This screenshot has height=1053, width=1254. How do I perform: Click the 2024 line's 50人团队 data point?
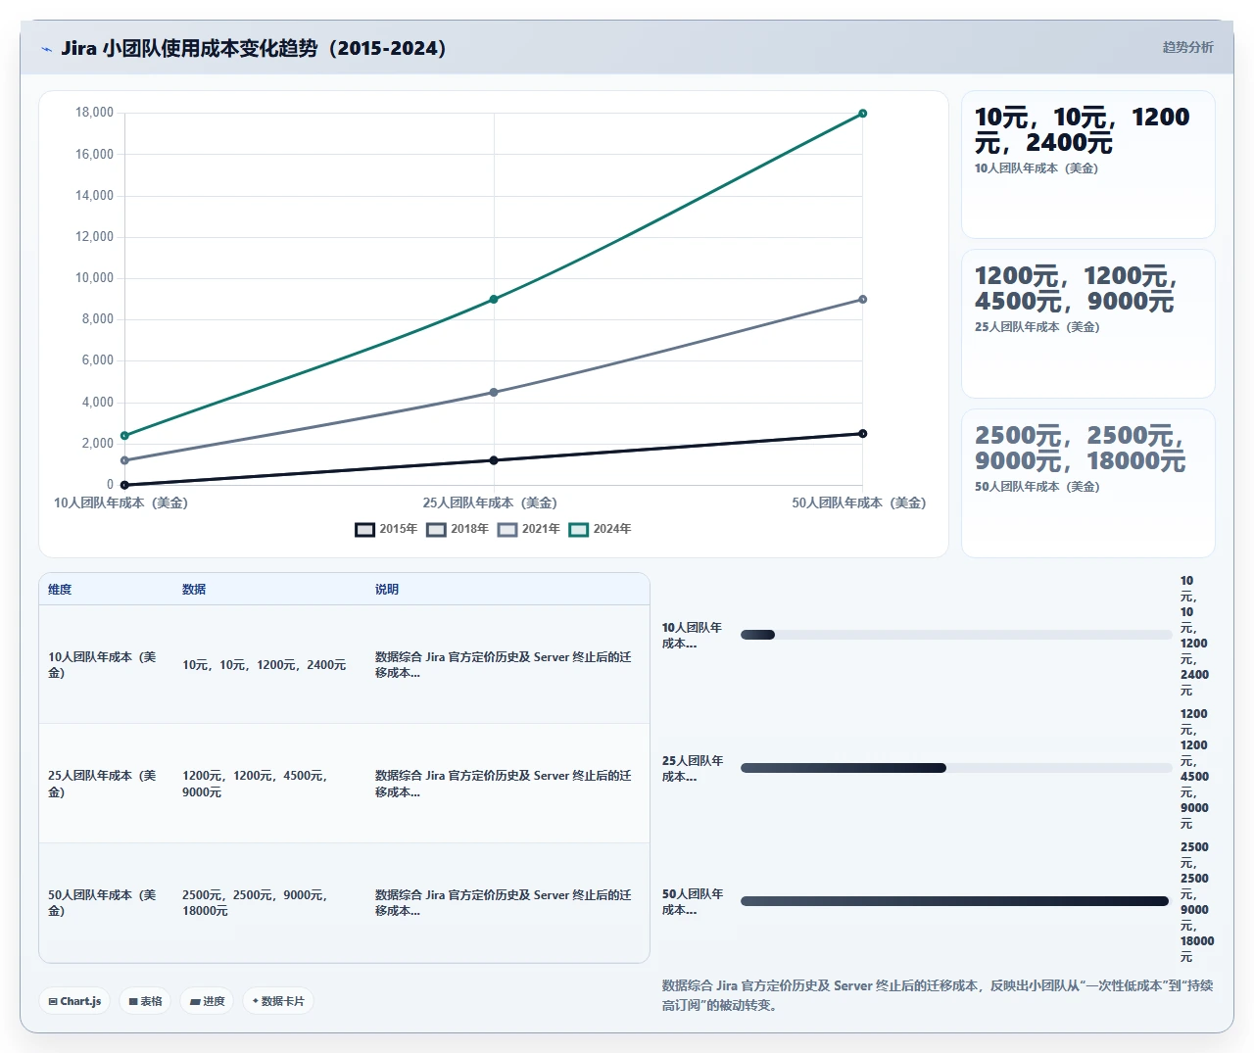862,114
